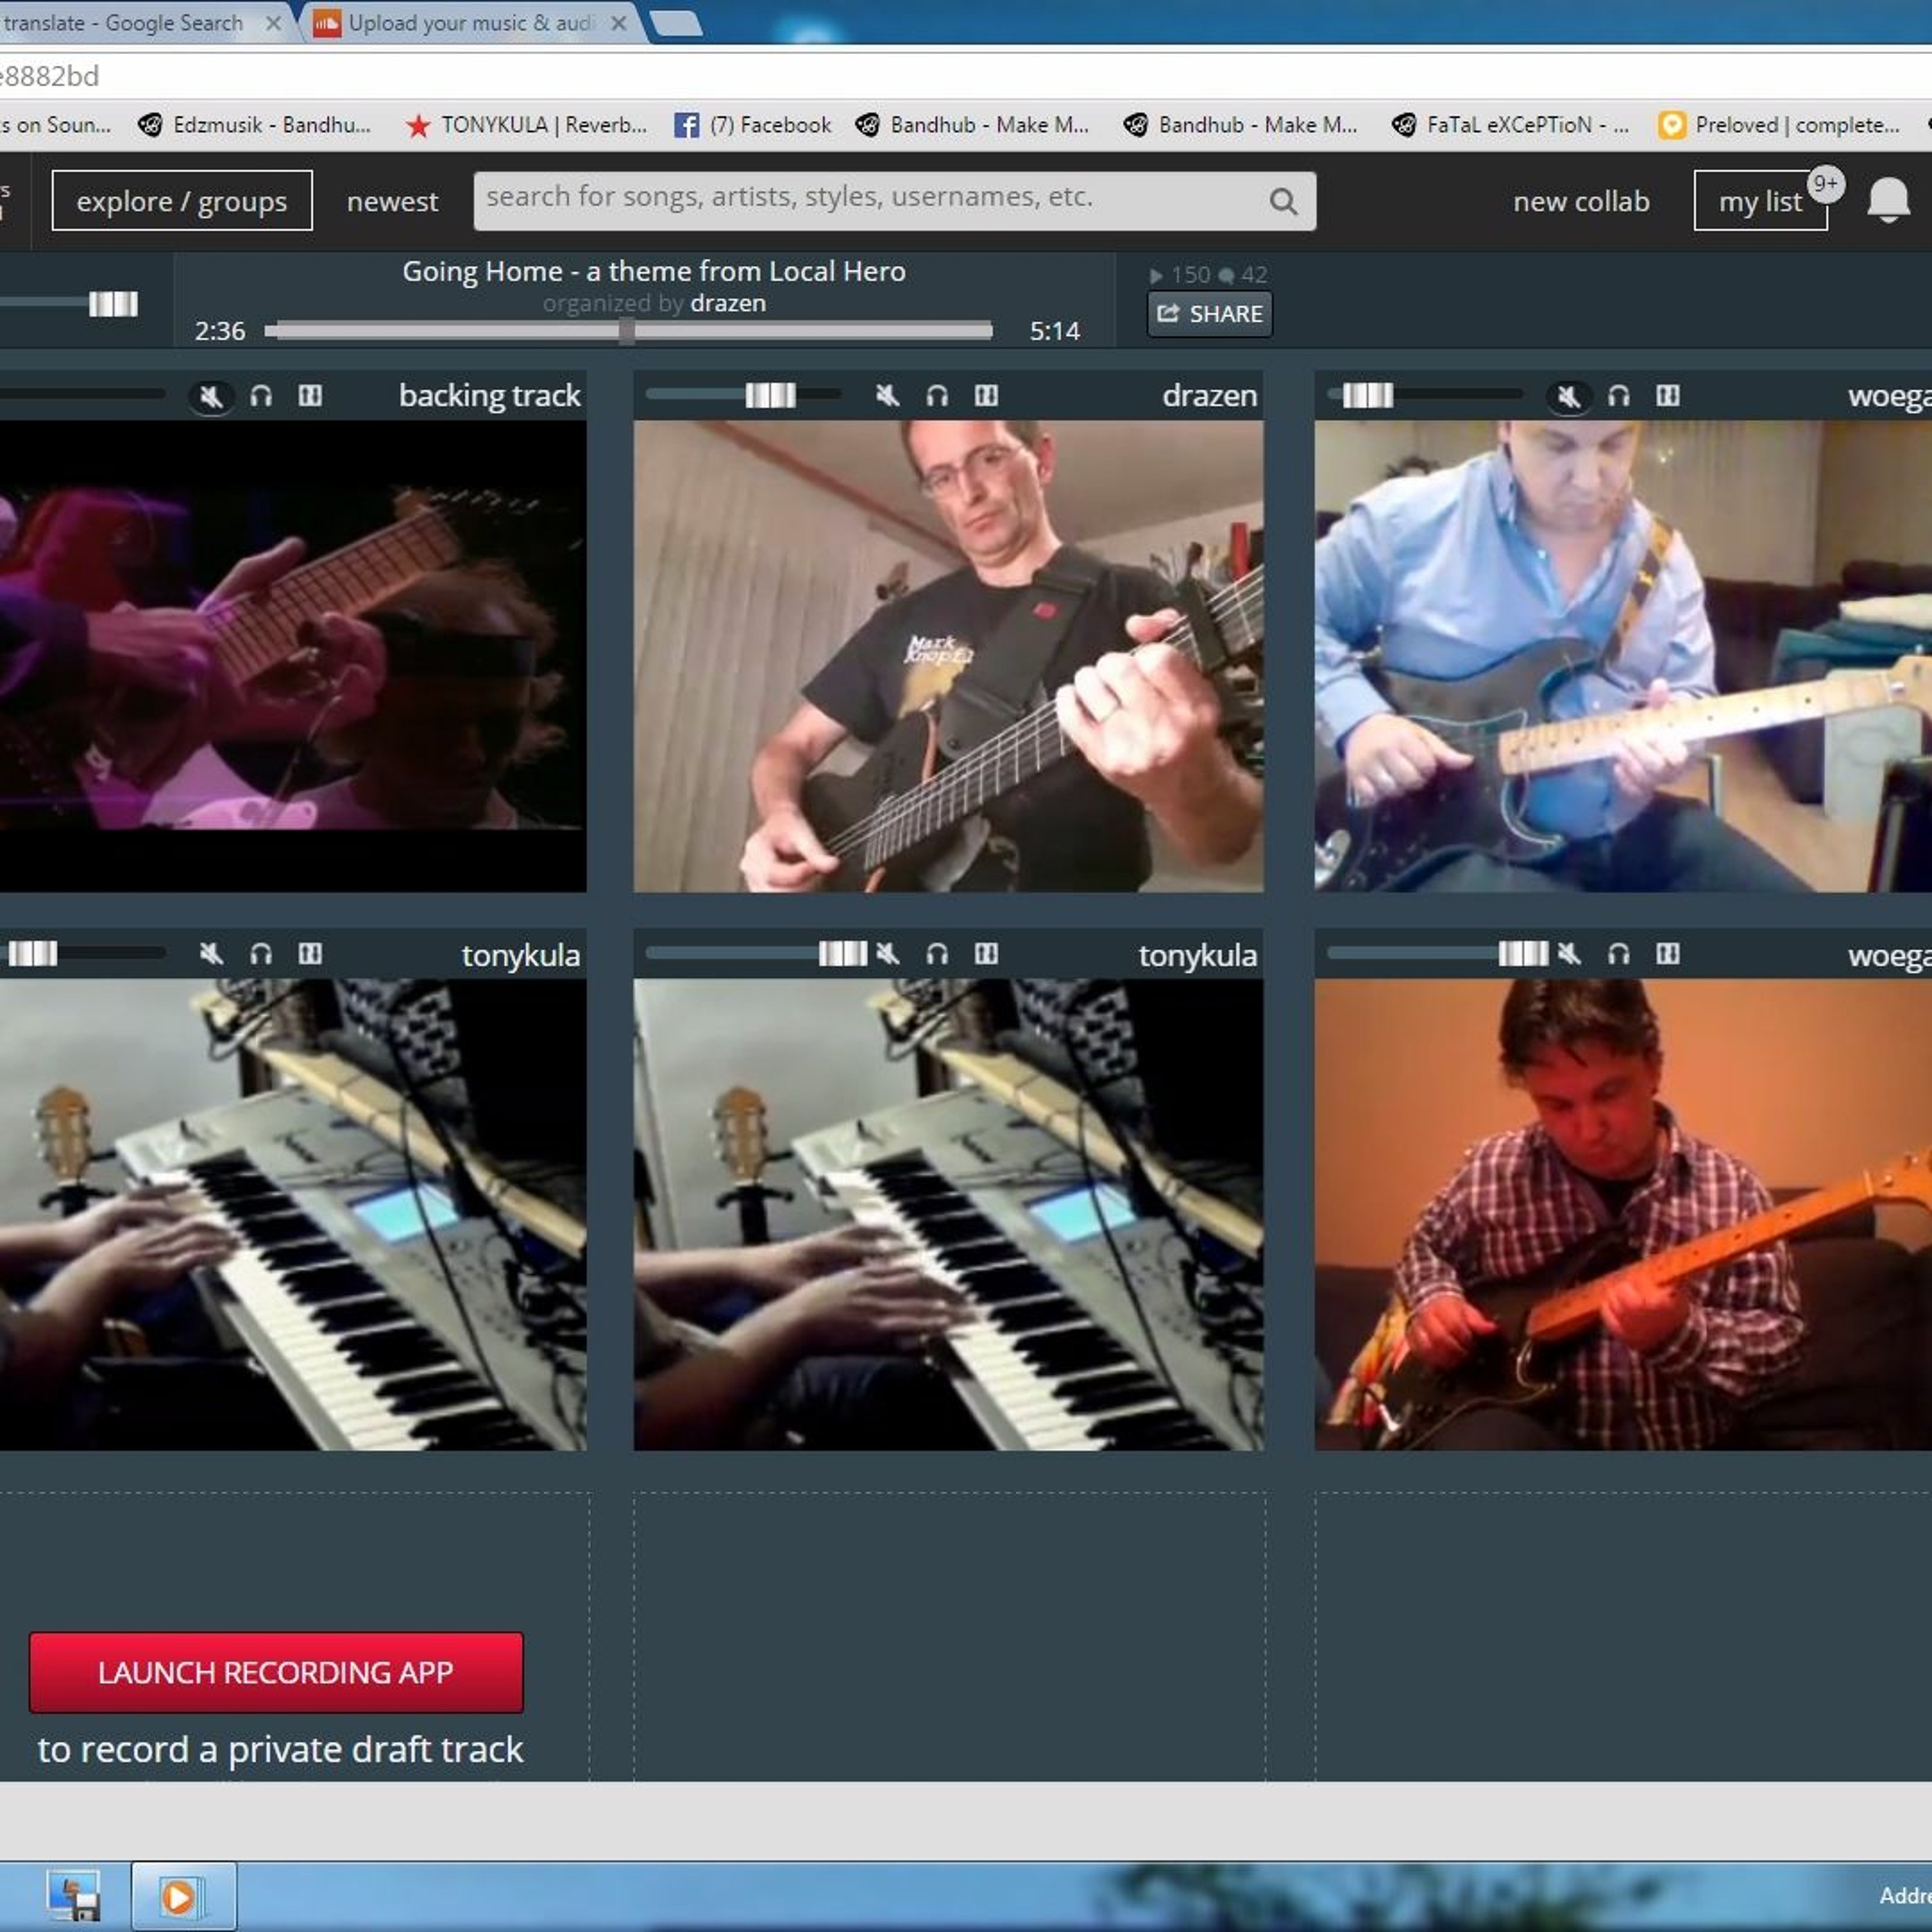
Task: Click the play count 150 icon
Action: [x=1156, y=275]
